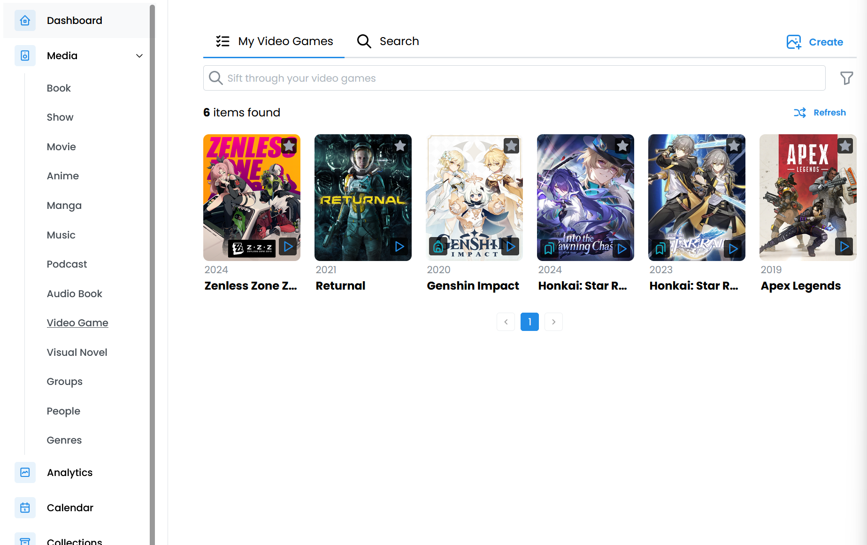Screen dimensions: 867x545
Task: Switch to the Search tab
Action: pyautogui.click(x=388, y=41)
